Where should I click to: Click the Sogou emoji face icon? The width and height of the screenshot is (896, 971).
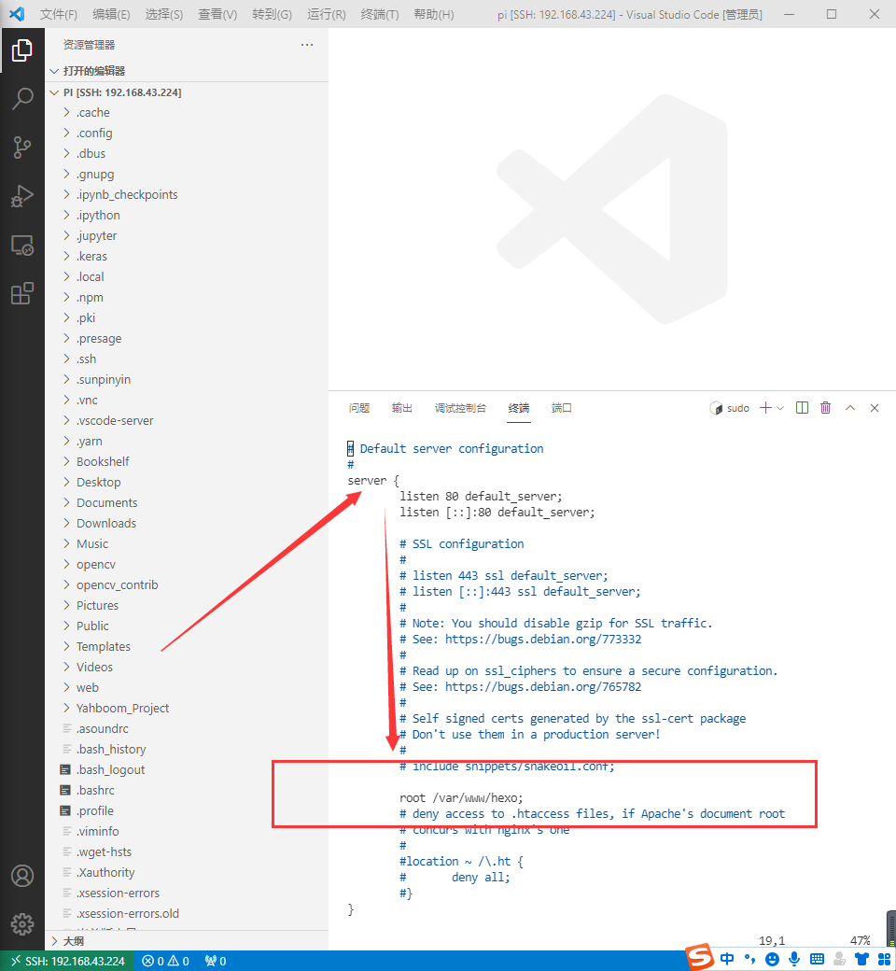pos(772,959)
